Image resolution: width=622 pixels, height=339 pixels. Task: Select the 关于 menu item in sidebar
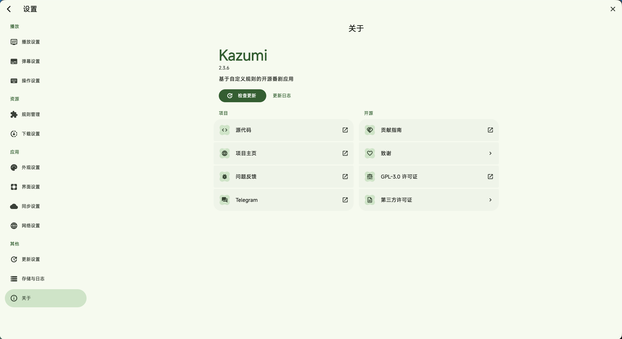(x=46, y=298)
